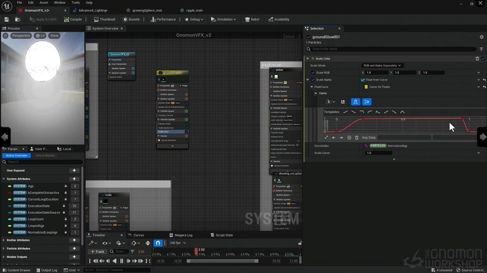Viewport: 487px width, 273px height.
Task: Toggle the groundGlow001 emitter enabled checkbox in Selection
Action: pos(308,37)
